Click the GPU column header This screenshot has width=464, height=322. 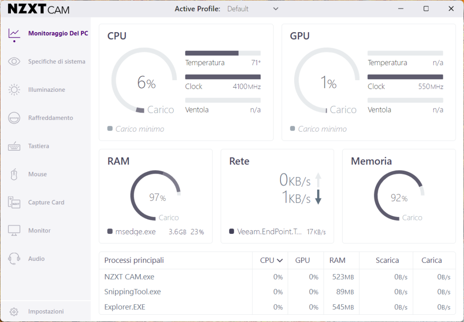(302, 260)
